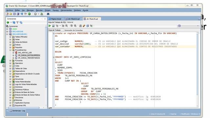Add new connection with green plus
210x118 pixels.
click(x=8, y=23)
